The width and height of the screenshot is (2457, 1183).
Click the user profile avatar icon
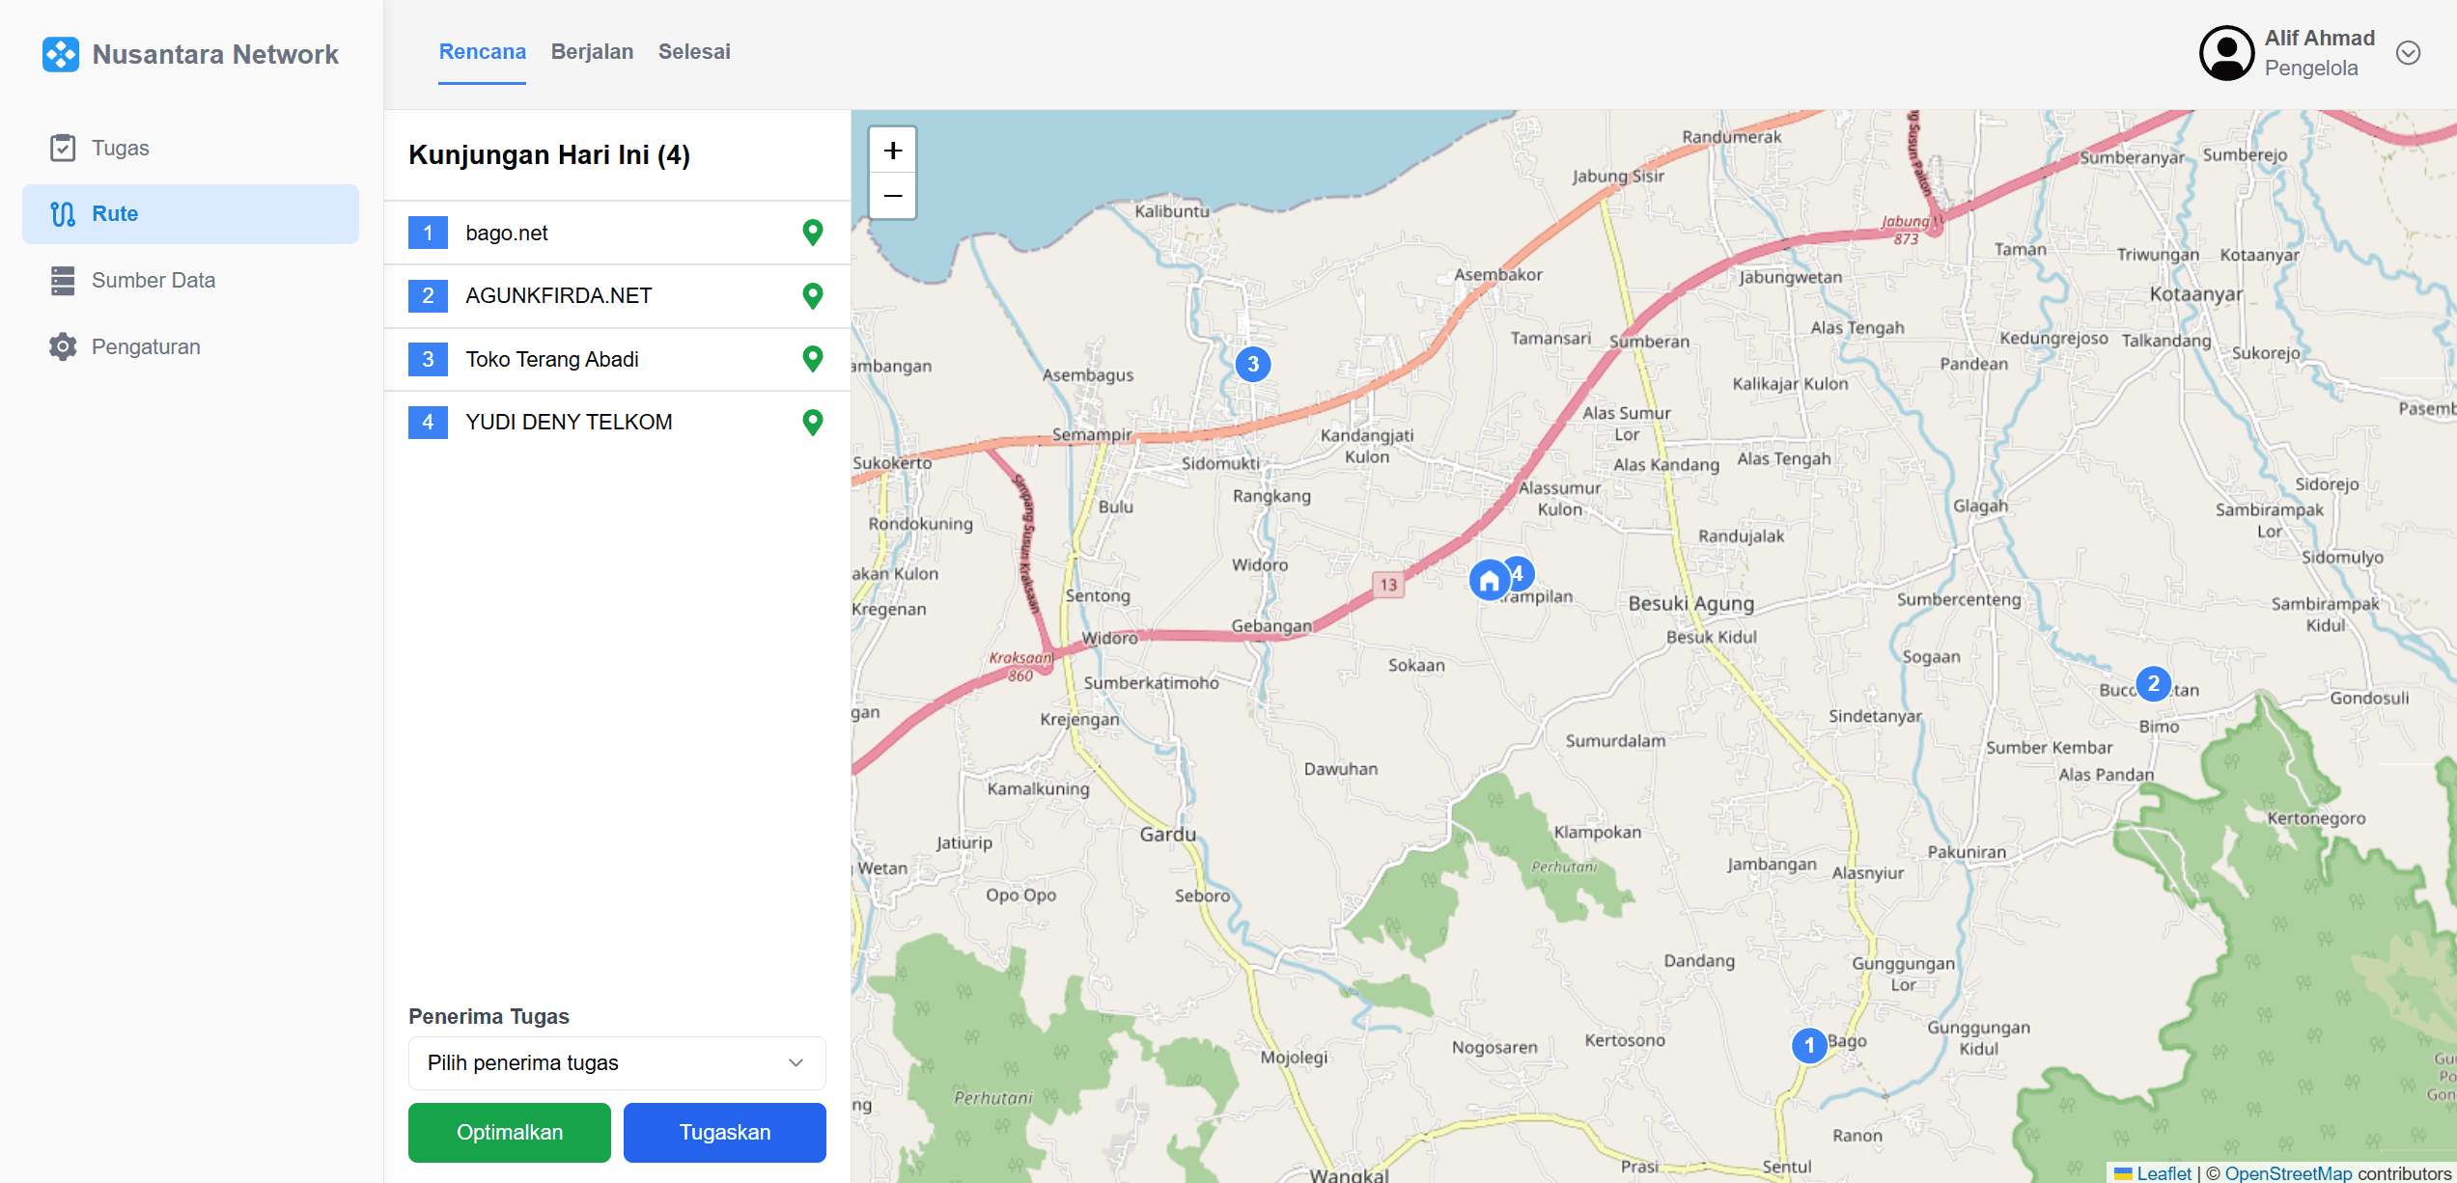tap(2226, 53)
